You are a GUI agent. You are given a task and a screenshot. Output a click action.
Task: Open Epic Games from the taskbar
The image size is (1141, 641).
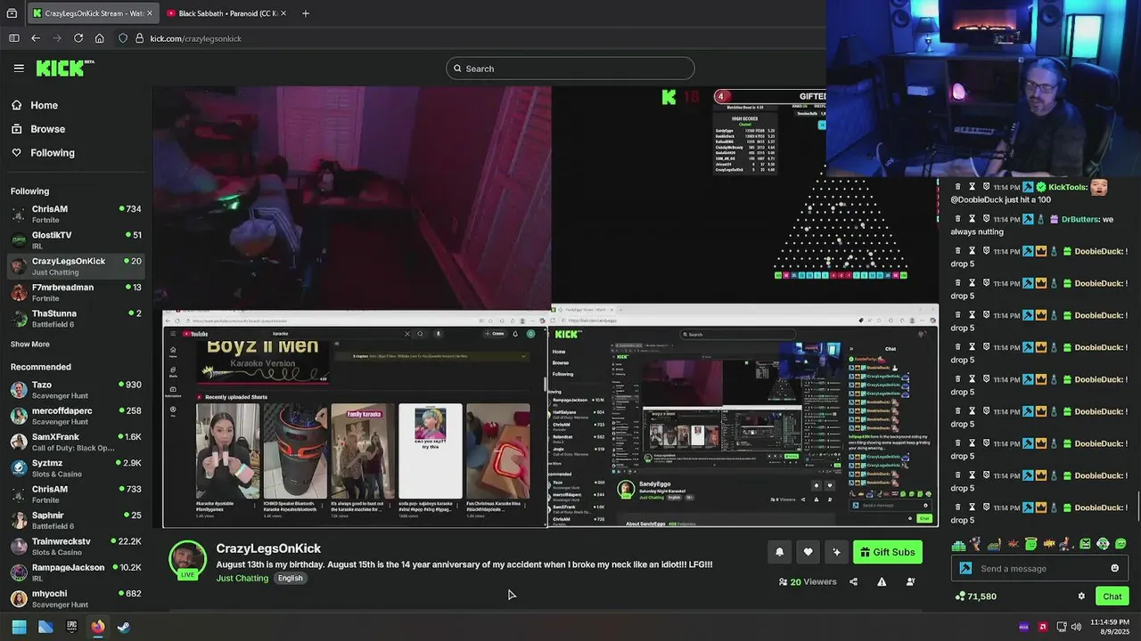71,627
